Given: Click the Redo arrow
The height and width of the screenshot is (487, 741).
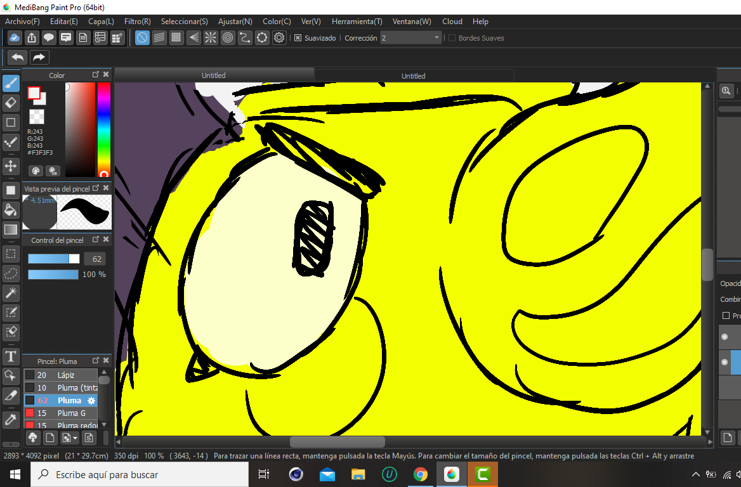Looking at the screenshot, I should (39, 57).
